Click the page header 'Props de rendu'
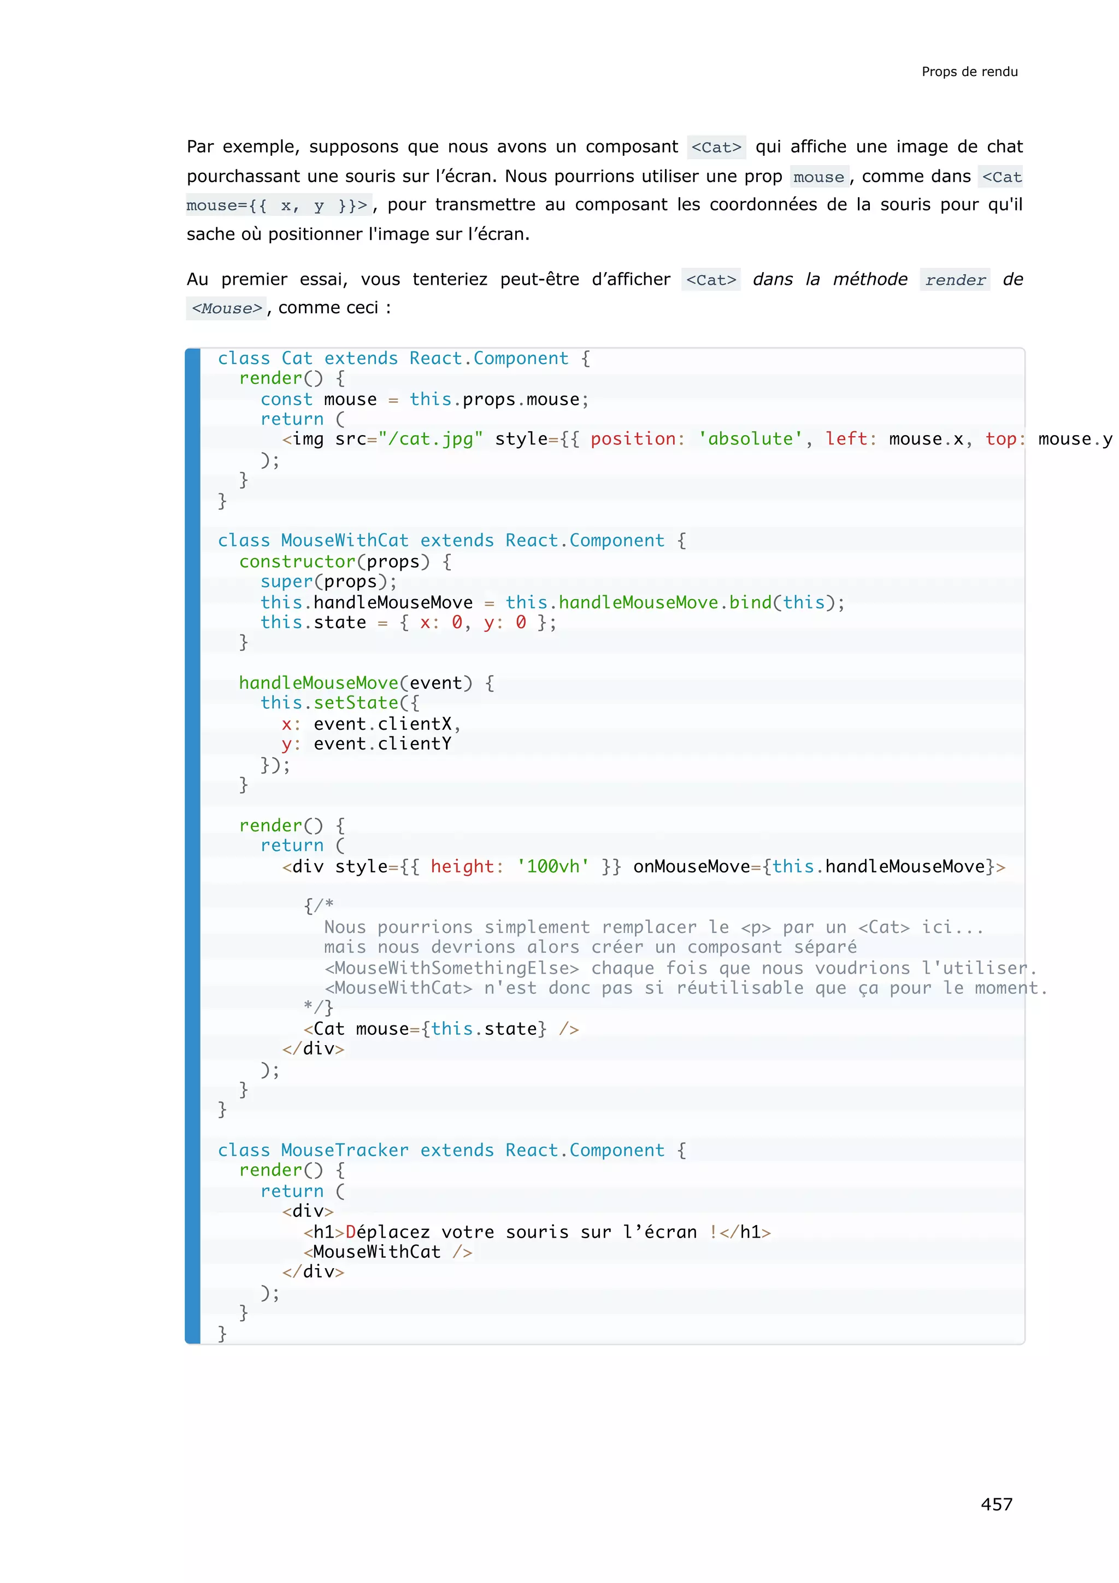The image size is (1119, 1583). [x=969, y=72]
